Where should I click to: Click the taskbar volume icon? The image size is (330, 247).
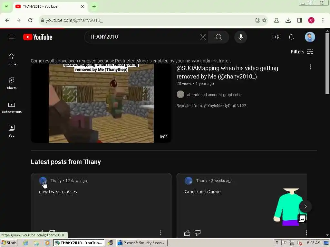[x=299, y=243]
